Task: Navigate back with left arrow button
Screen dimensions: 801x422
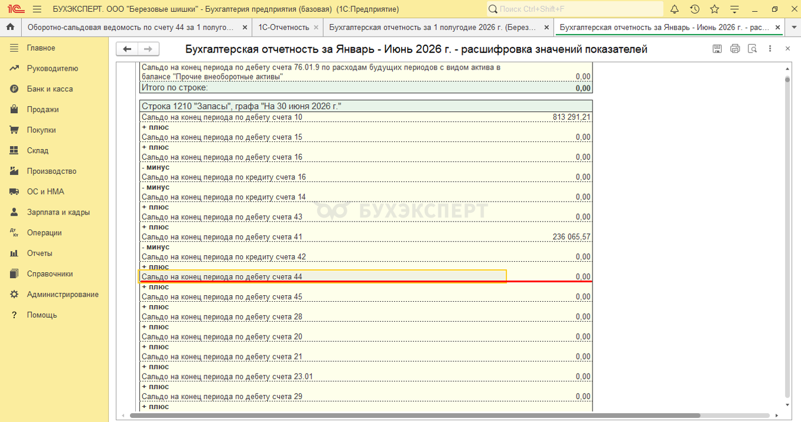Action: [x=127, y=50]
